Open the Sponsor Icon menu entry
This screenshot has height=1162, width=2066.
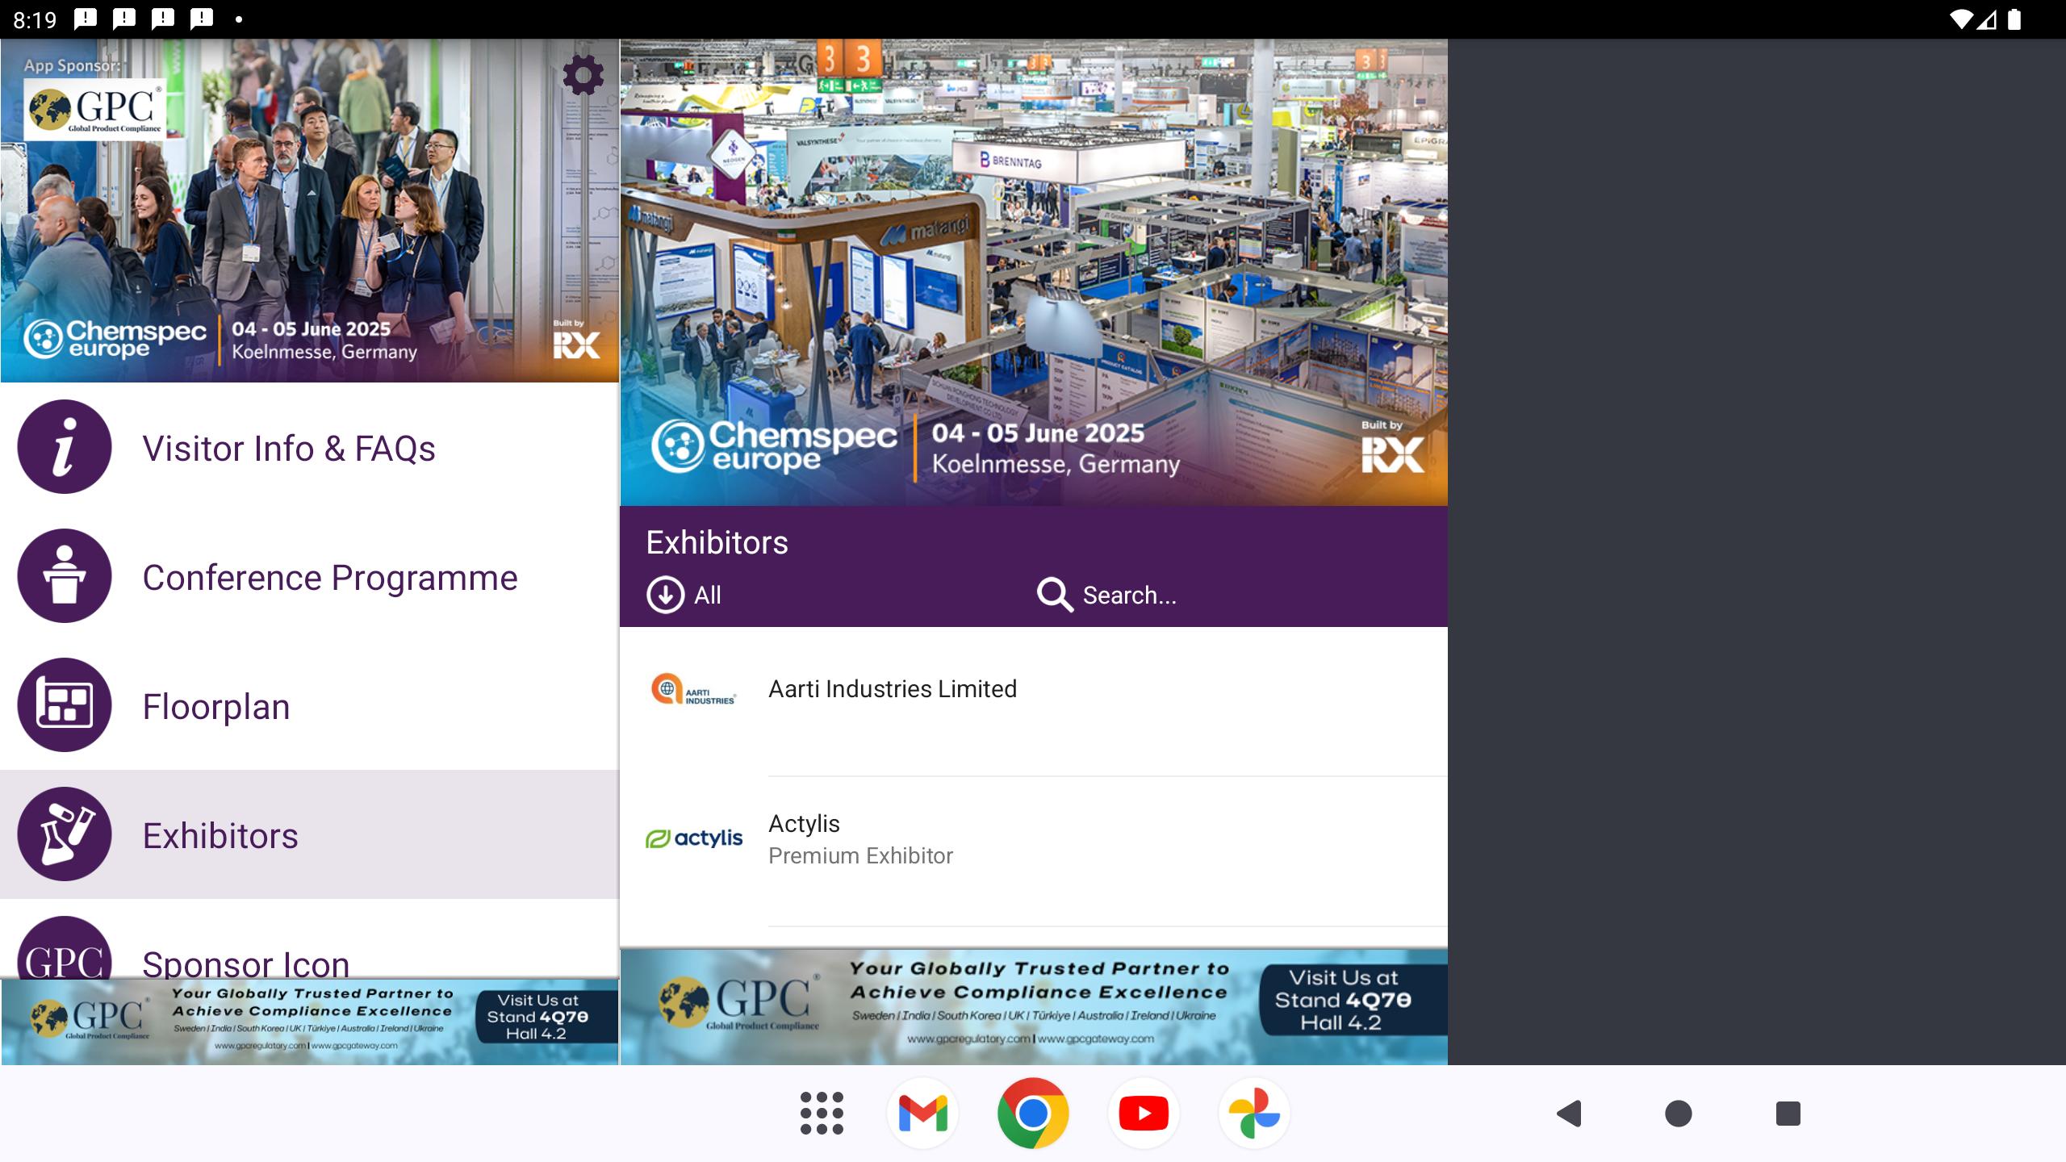click(310, 939)
